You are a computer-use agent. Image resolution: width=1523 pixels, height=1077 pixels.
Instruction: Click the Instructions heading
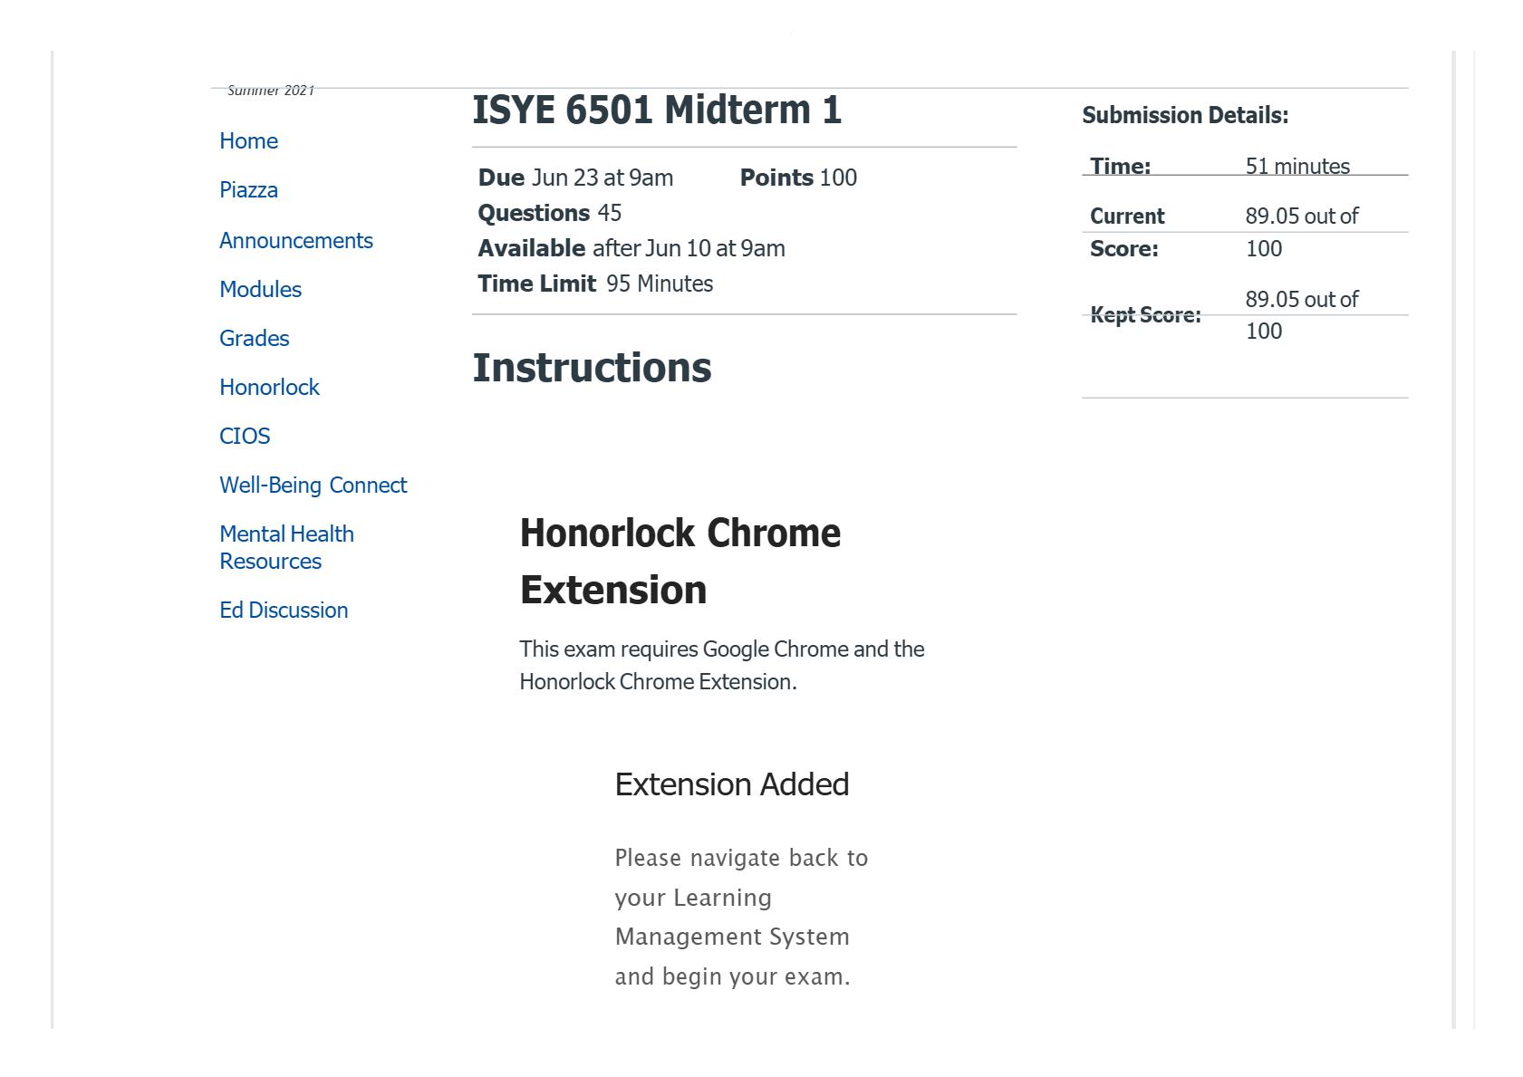click(x=592, y=368)
